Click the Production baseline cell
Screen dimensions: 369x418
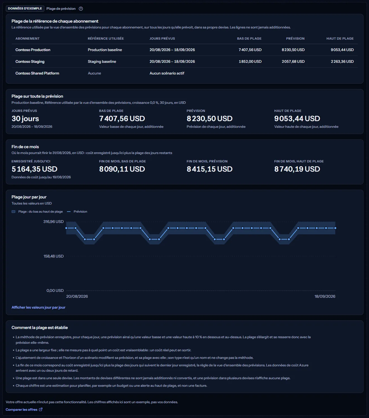coord(105,50)
